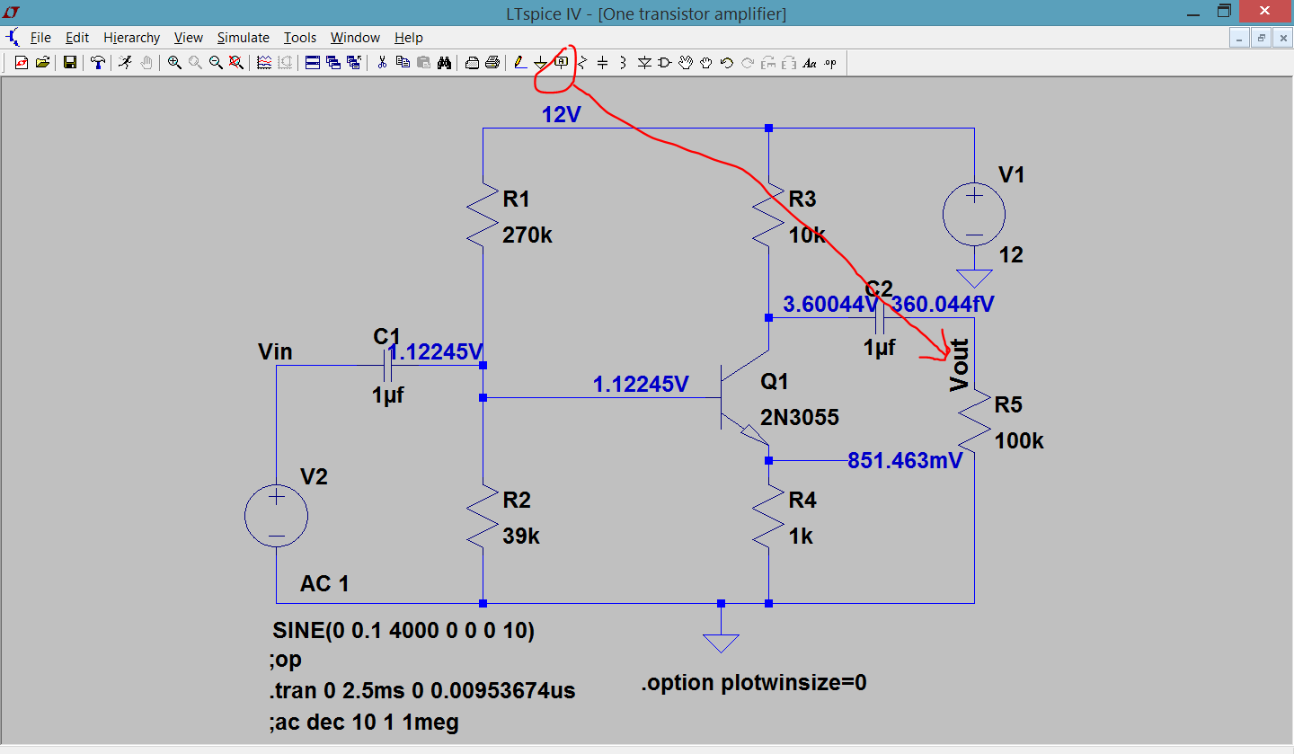
Task: Click the '39k' value of R2
Action: [x=521, y=537]
